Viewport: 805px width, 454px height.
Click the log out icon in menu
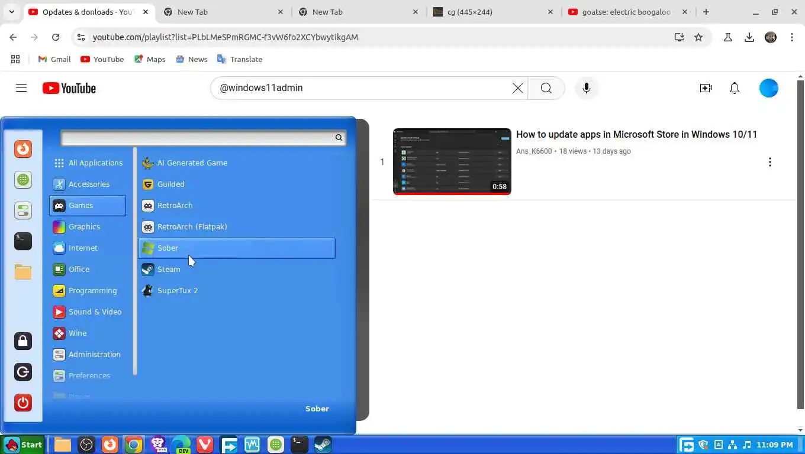(23, 372)
